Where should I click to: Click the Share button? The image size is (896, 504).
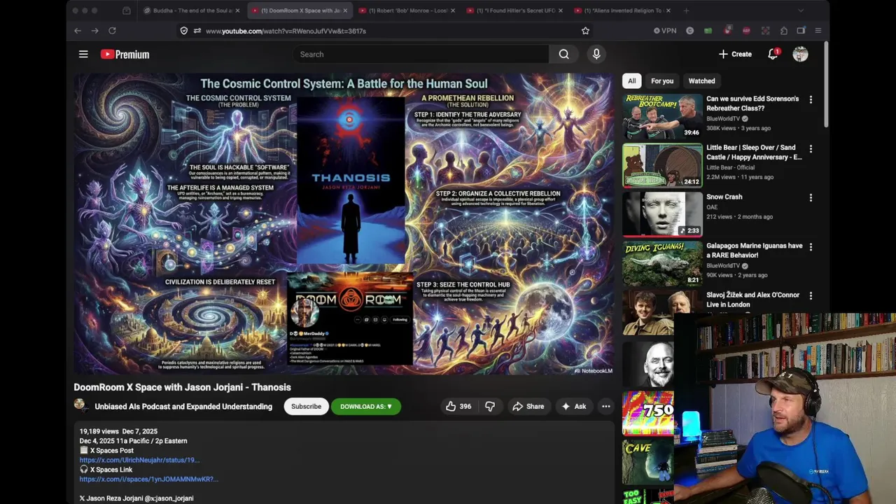528,406
